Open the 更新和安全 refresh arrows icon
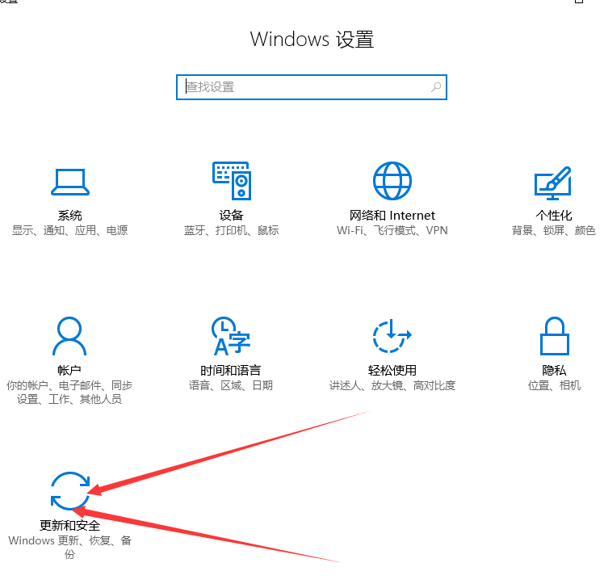 pyautogui.click(x=70, y=491)
